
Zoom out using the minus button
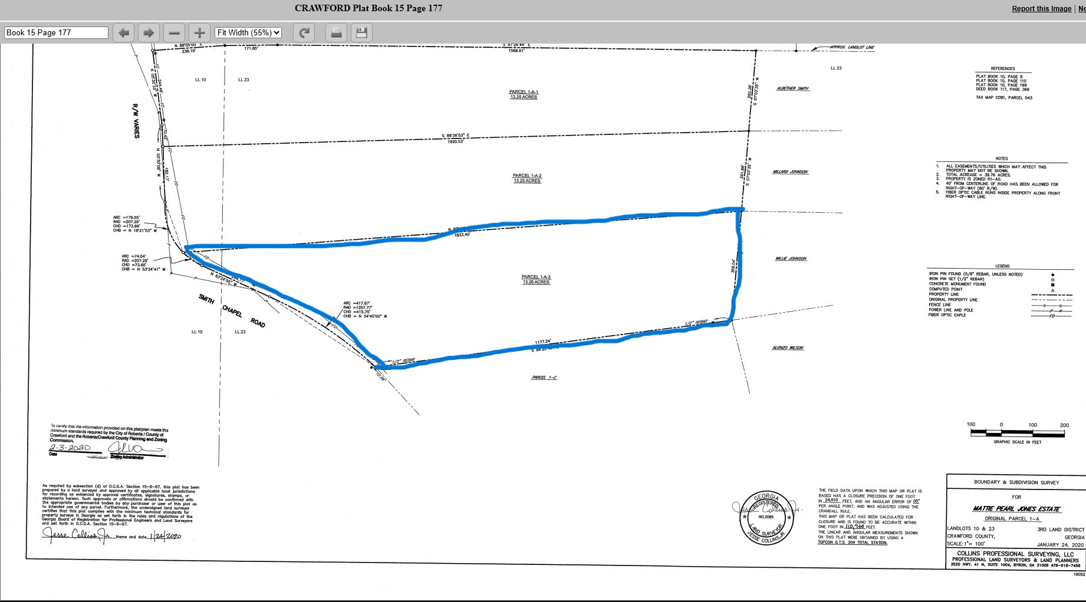(x=175, y=33)
